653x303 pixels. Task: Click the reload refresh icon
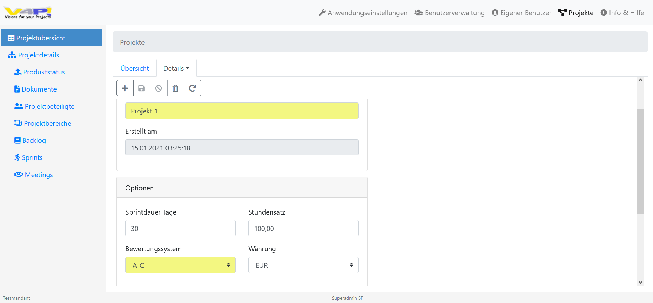193,88
